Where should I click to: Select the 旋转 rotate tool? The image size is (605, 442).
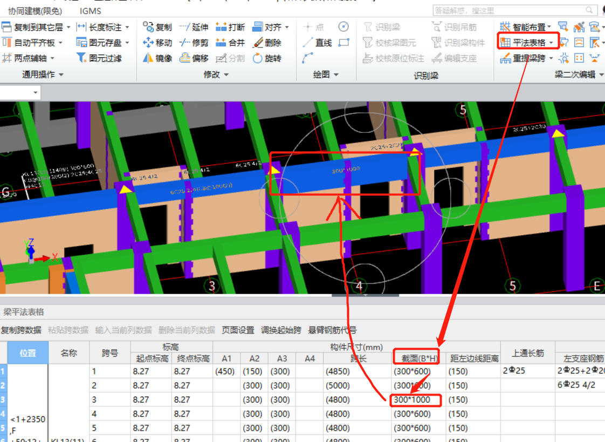click(267, 58)
